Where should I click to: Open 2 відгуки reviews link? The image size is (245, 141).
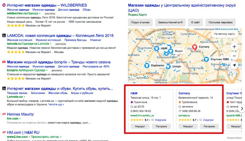208,120
